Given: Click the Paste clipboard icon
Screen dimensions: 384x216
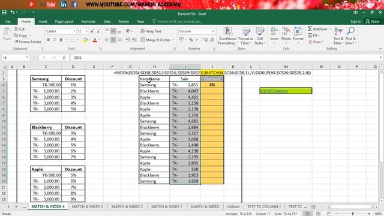Looking at the screenshot, I should 7,32.
